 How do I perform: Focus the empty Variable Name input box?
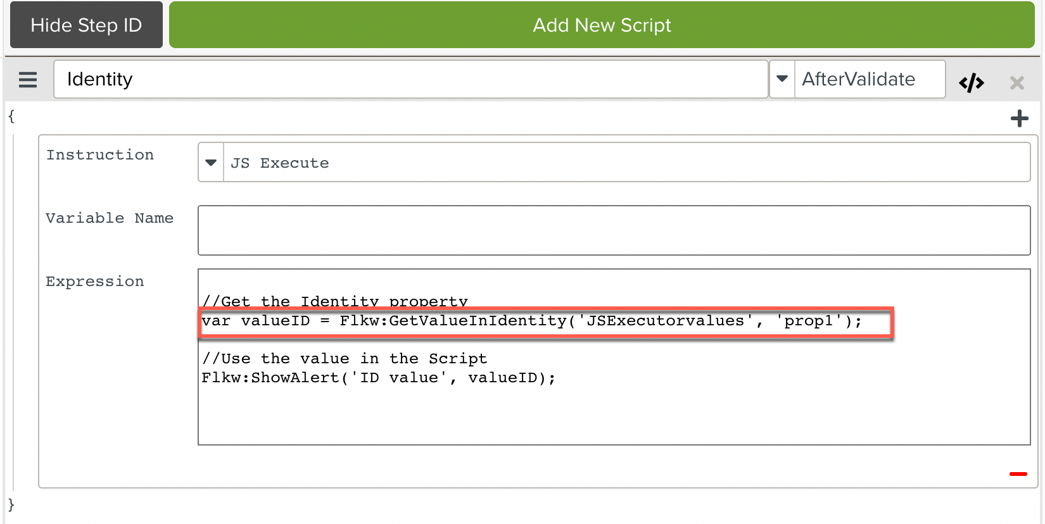[x=613, y=230]
